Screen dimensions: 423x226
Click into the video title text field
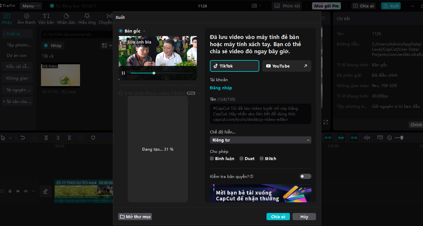point(261,114)
